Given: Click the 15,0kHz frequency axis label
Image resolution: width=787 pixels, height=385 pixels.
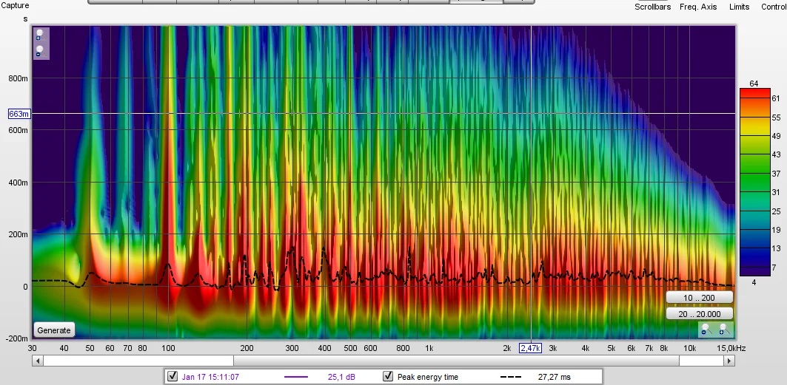Looking at the screenshot, I should (x=733, y=349).
